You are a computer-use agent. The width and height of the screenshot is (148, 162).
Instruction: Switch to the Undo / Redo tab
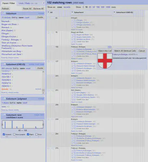28,3
